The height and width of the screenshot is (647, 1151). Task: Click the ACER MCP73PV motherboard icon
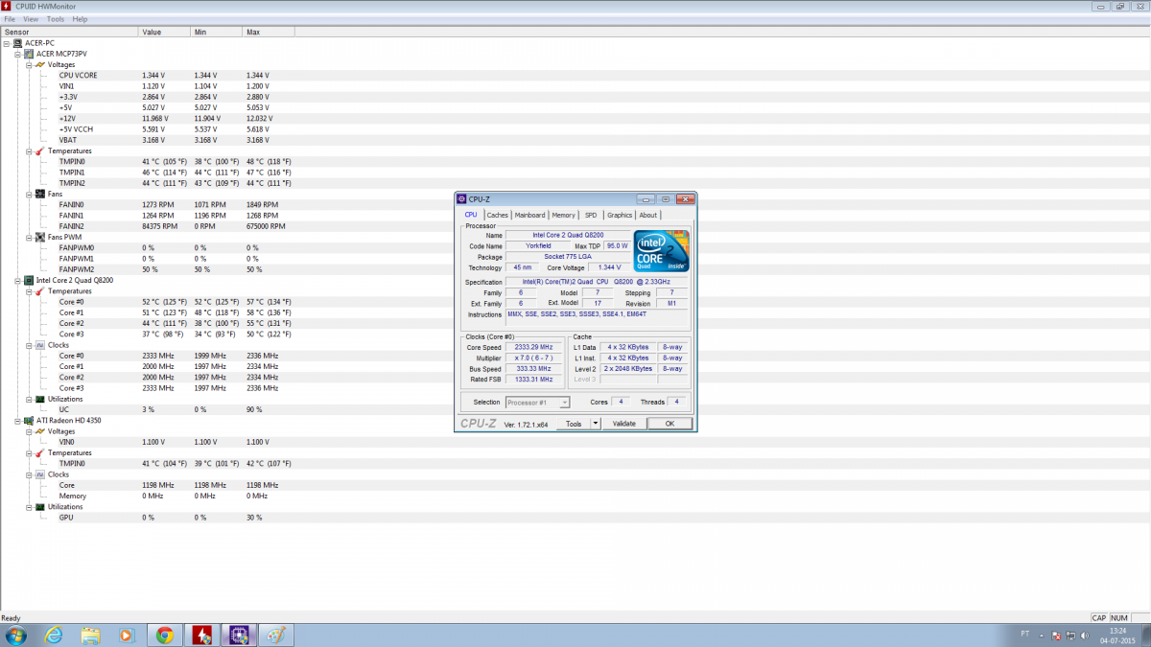pyautogui.click(x=29, y=54)
